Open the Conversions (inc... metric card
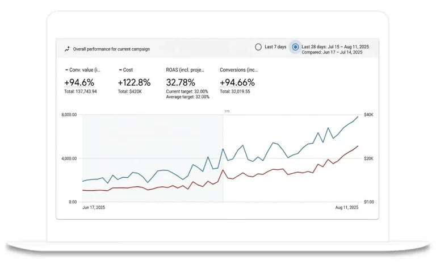436x272 pixels. 239,81
